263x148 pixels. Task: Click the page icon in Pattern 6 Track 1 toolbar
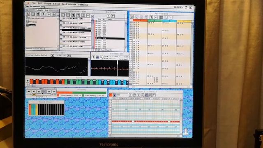[x=150, y=95]
